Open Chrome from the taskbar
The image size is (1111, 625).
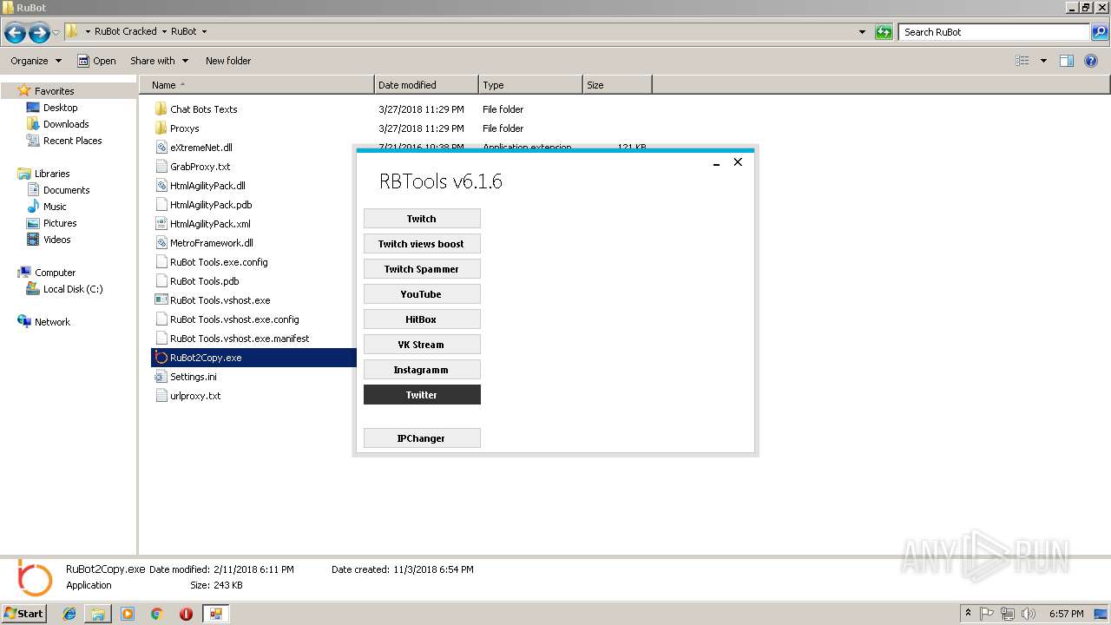click(157, 614)
